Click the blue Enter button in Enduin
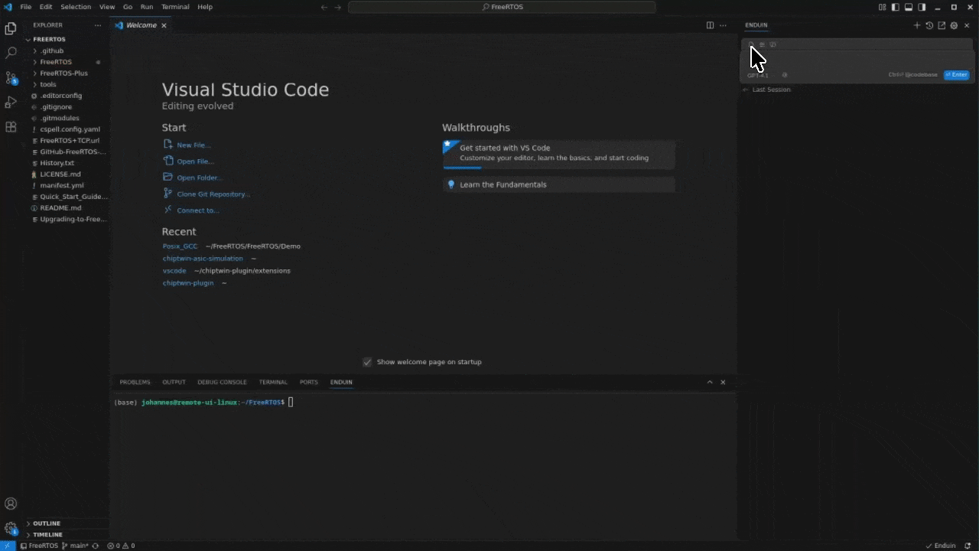The height and width of the screenshot is (551, 979). 957,75
